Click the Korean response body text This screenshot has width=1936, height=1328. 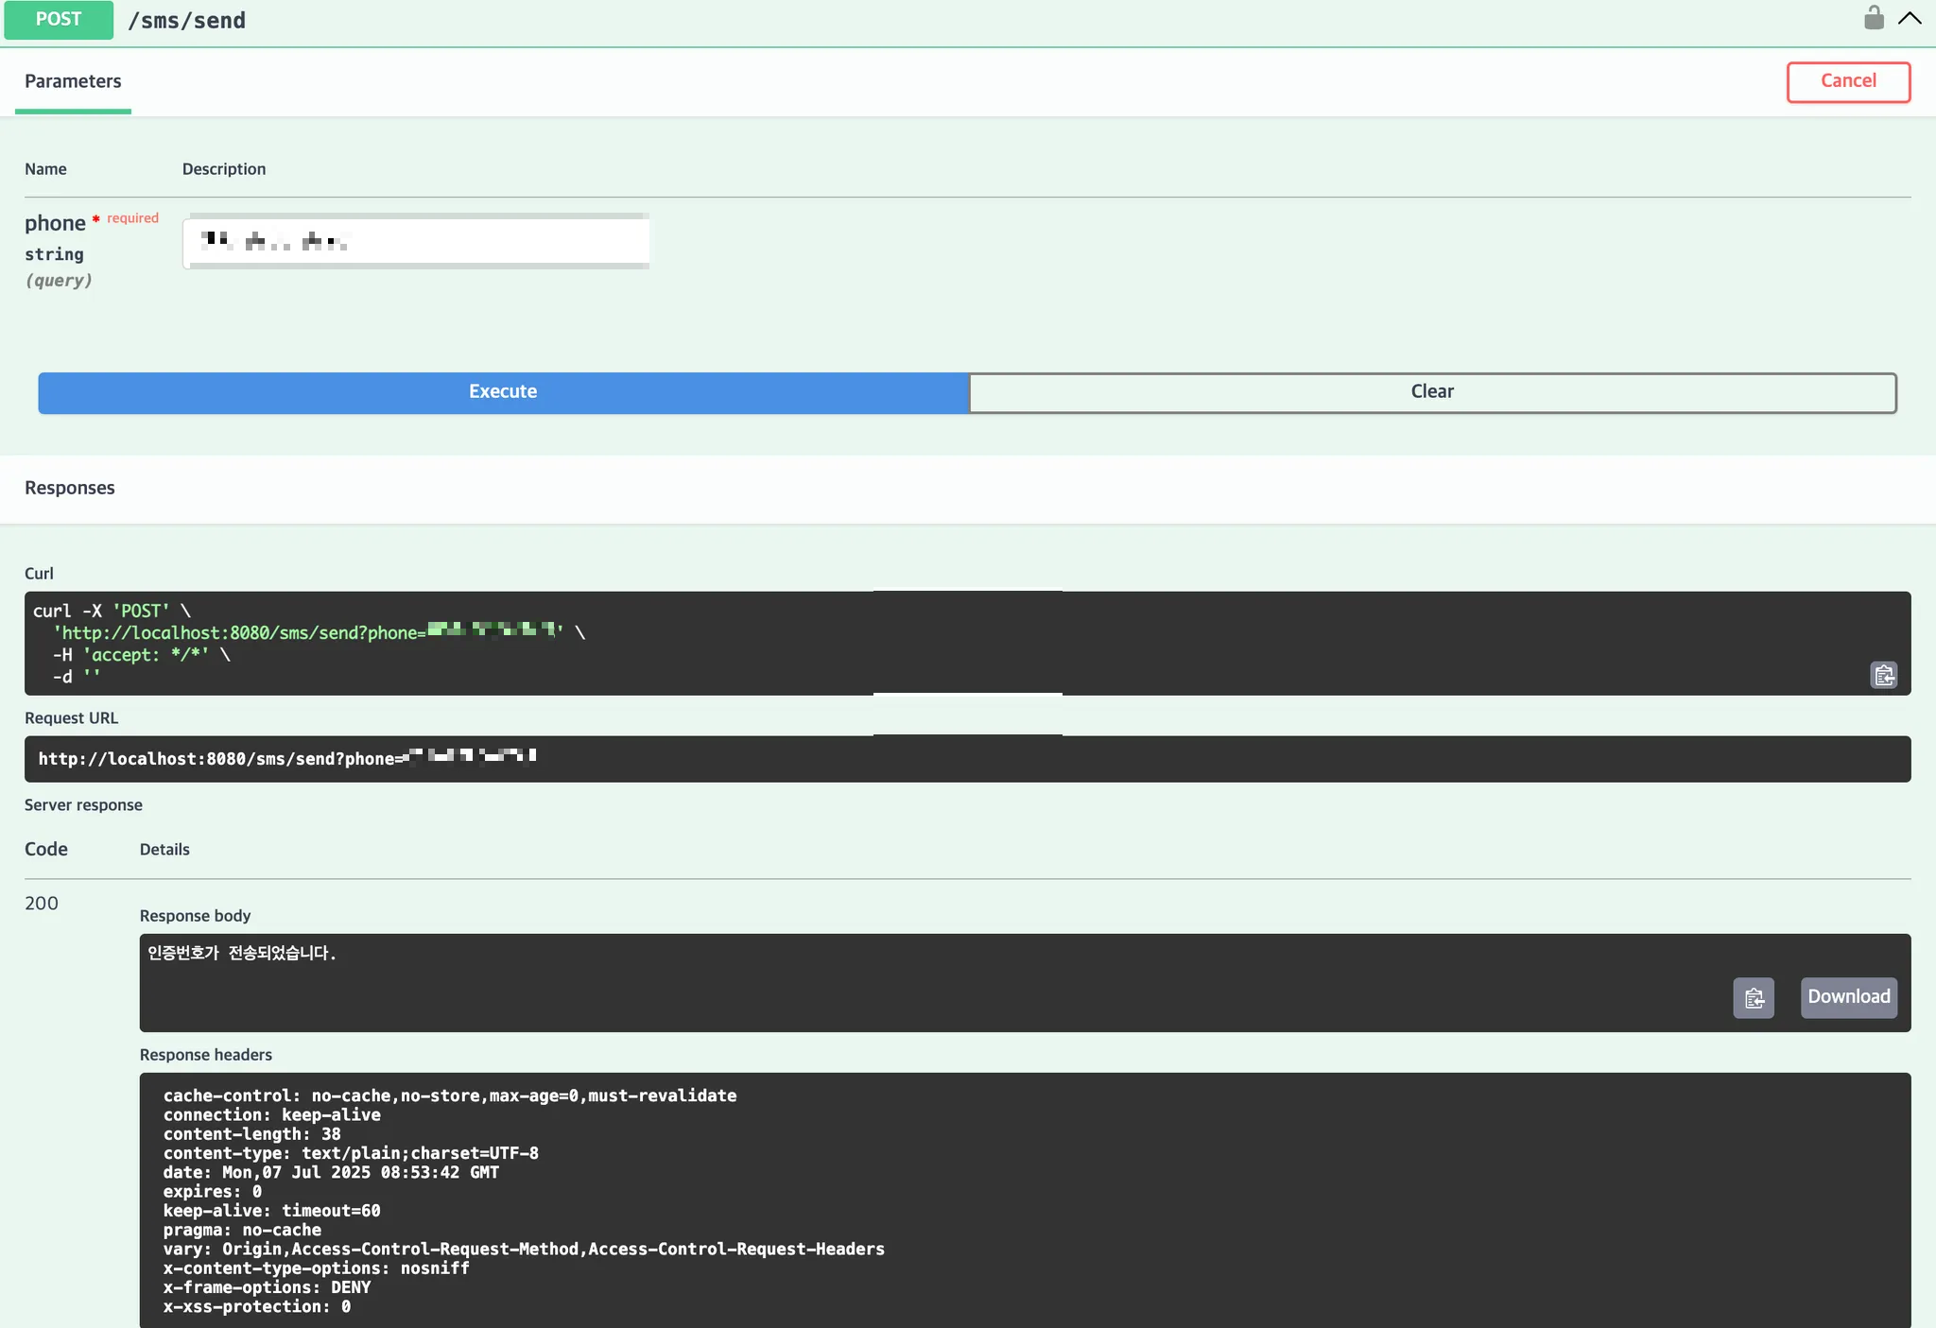click(x=242, y=953)
